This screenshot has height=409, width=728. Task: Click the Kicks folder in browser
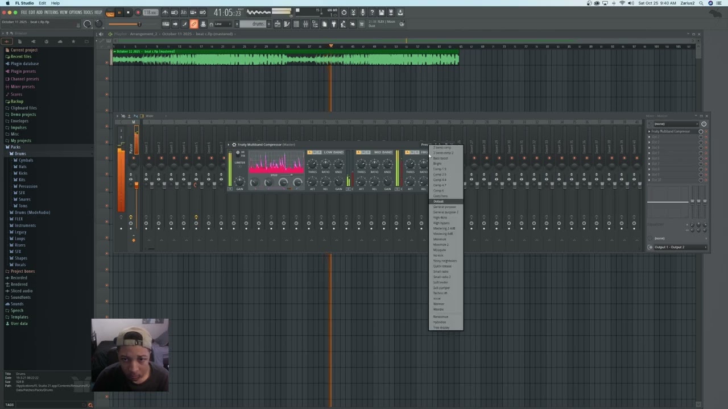[x=23, y=173]
